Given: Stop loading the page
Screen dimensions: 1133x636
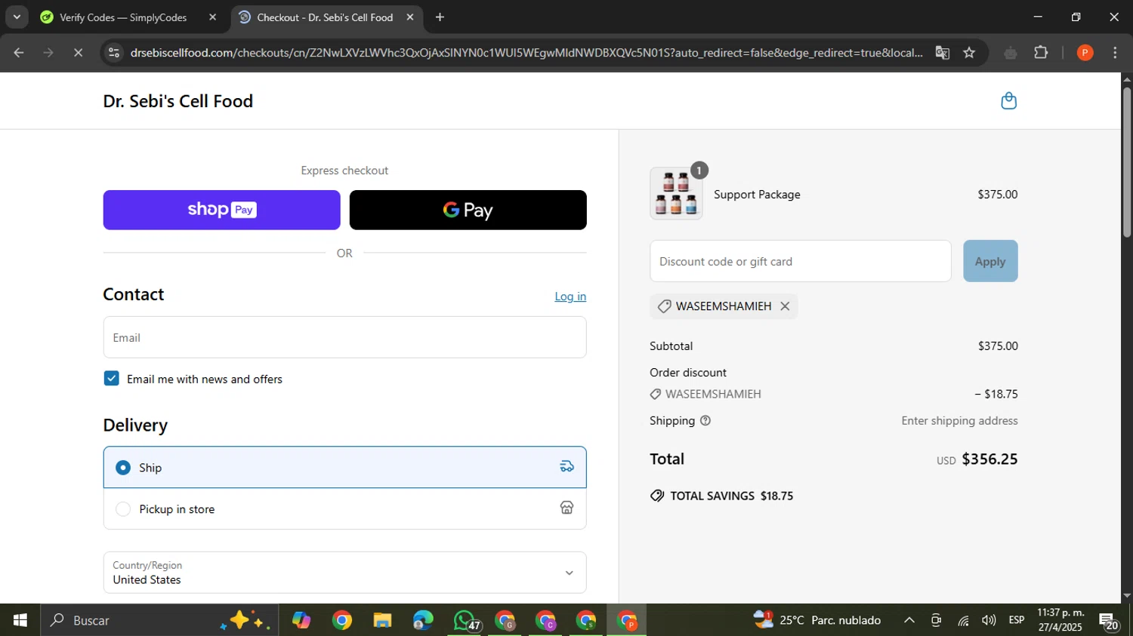Looking at the screenshot, I should pyautogui.click(x=78, y=53).
